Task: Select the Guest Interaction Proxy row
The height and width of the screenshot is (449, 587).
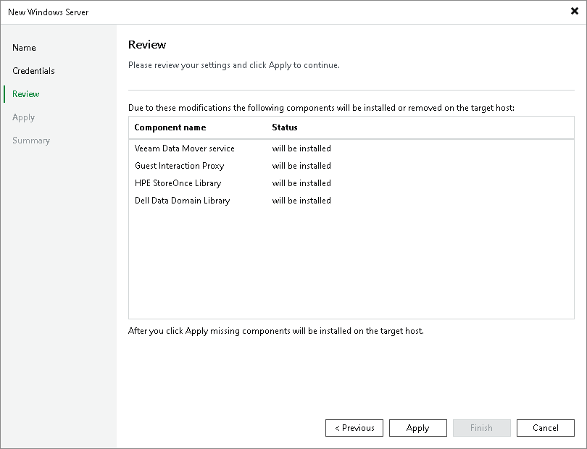Action: (351, 166)
